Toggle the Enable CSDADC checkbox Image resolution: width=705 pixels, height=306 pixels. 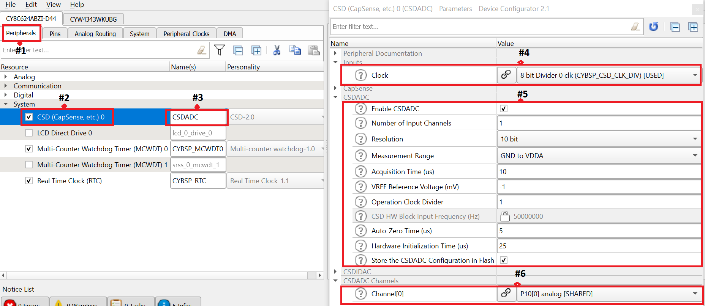click(504, 108)
